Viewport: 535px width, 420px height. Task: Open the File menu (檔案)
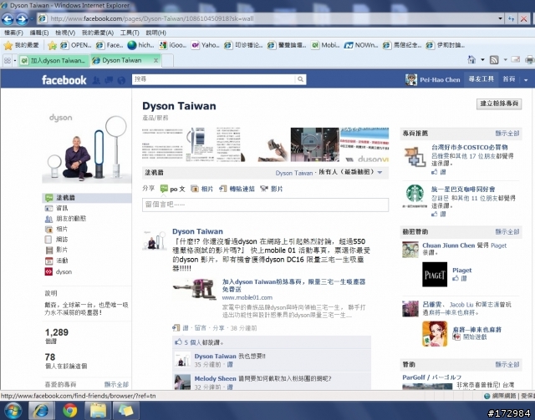pos(13,33)
